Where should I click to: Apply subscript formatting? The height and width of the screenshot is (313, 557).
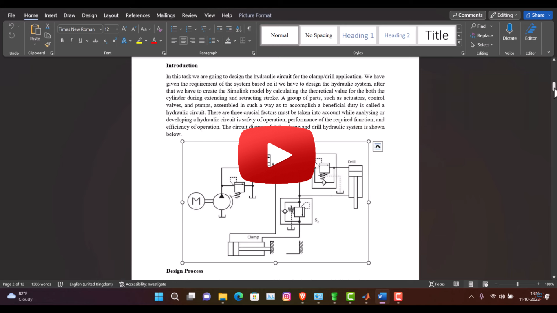tap(105, 40)
